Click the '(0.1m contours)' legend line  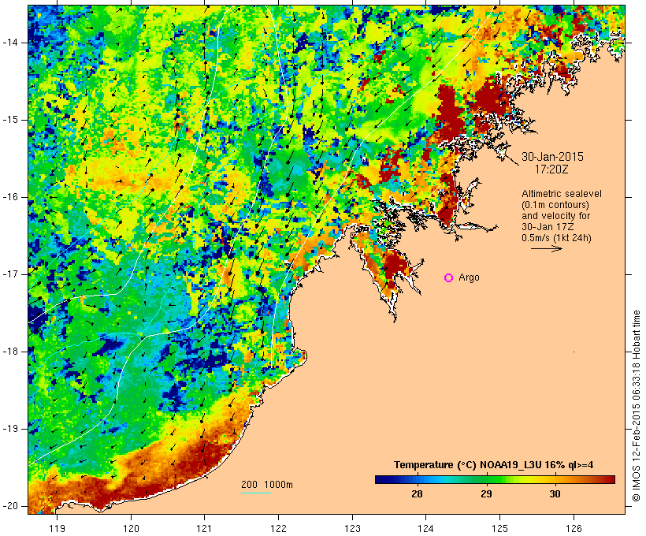pos(555,205)
